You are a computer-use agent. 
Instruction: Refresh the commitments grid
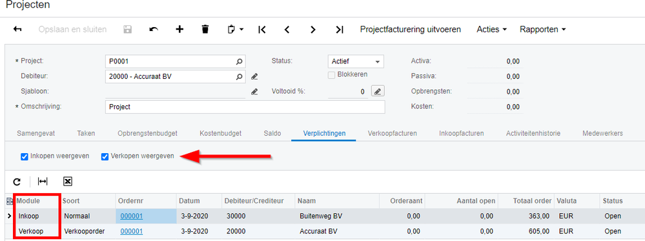pos(17,182)
